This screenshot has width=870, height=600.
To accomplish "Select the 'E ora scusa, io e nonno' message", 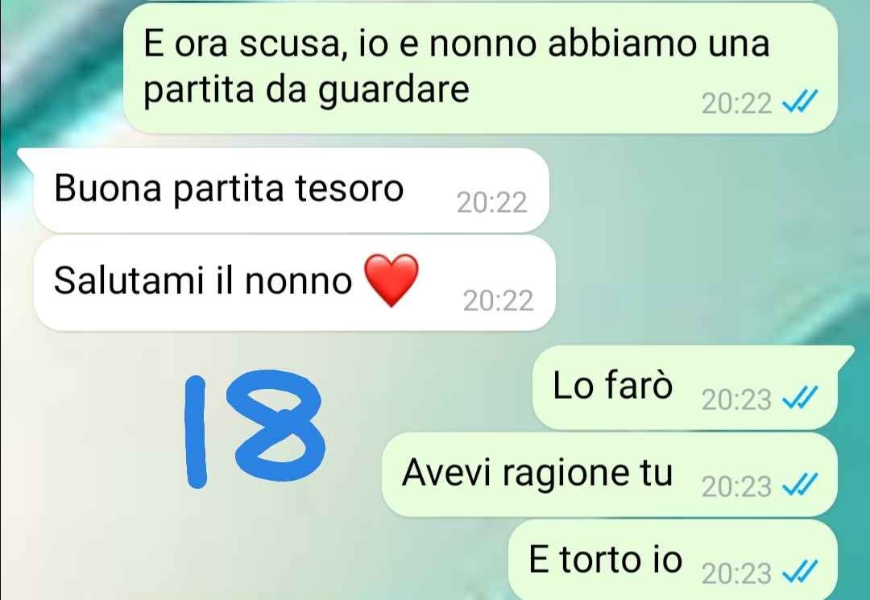I will 480,68.
